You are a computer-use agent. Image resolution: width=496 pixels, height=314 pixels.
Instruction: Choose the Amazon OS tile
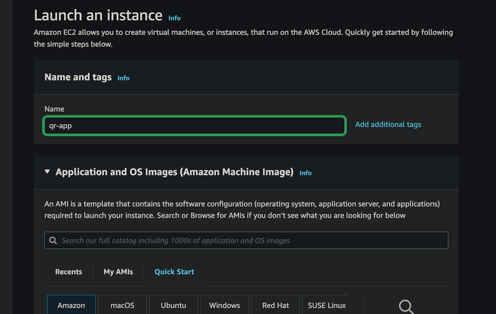pyautogui.click(x=71, y=305)
